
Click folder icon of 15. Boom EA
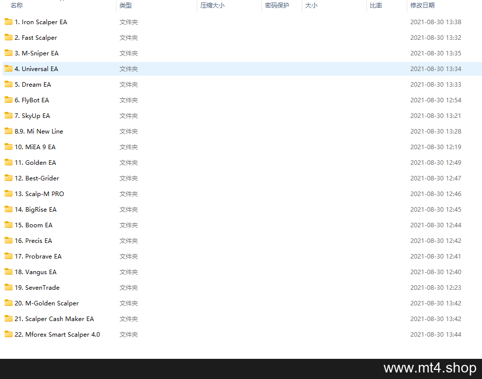pos(9,225)
